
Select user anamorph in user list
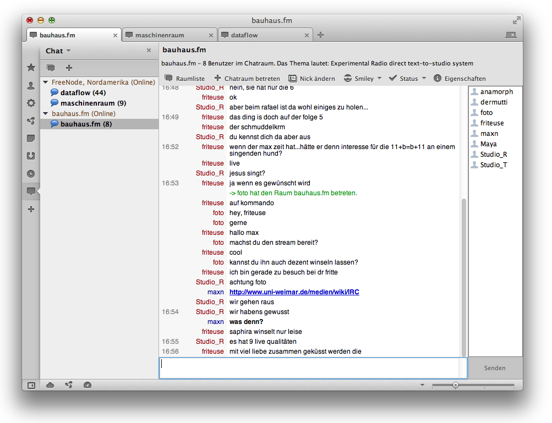(496, 91)
